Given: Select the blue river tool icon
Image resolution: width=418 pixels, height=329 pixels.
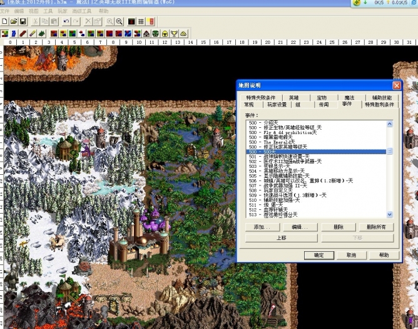Looking at the screenshot, I should (x=14, y=34).
